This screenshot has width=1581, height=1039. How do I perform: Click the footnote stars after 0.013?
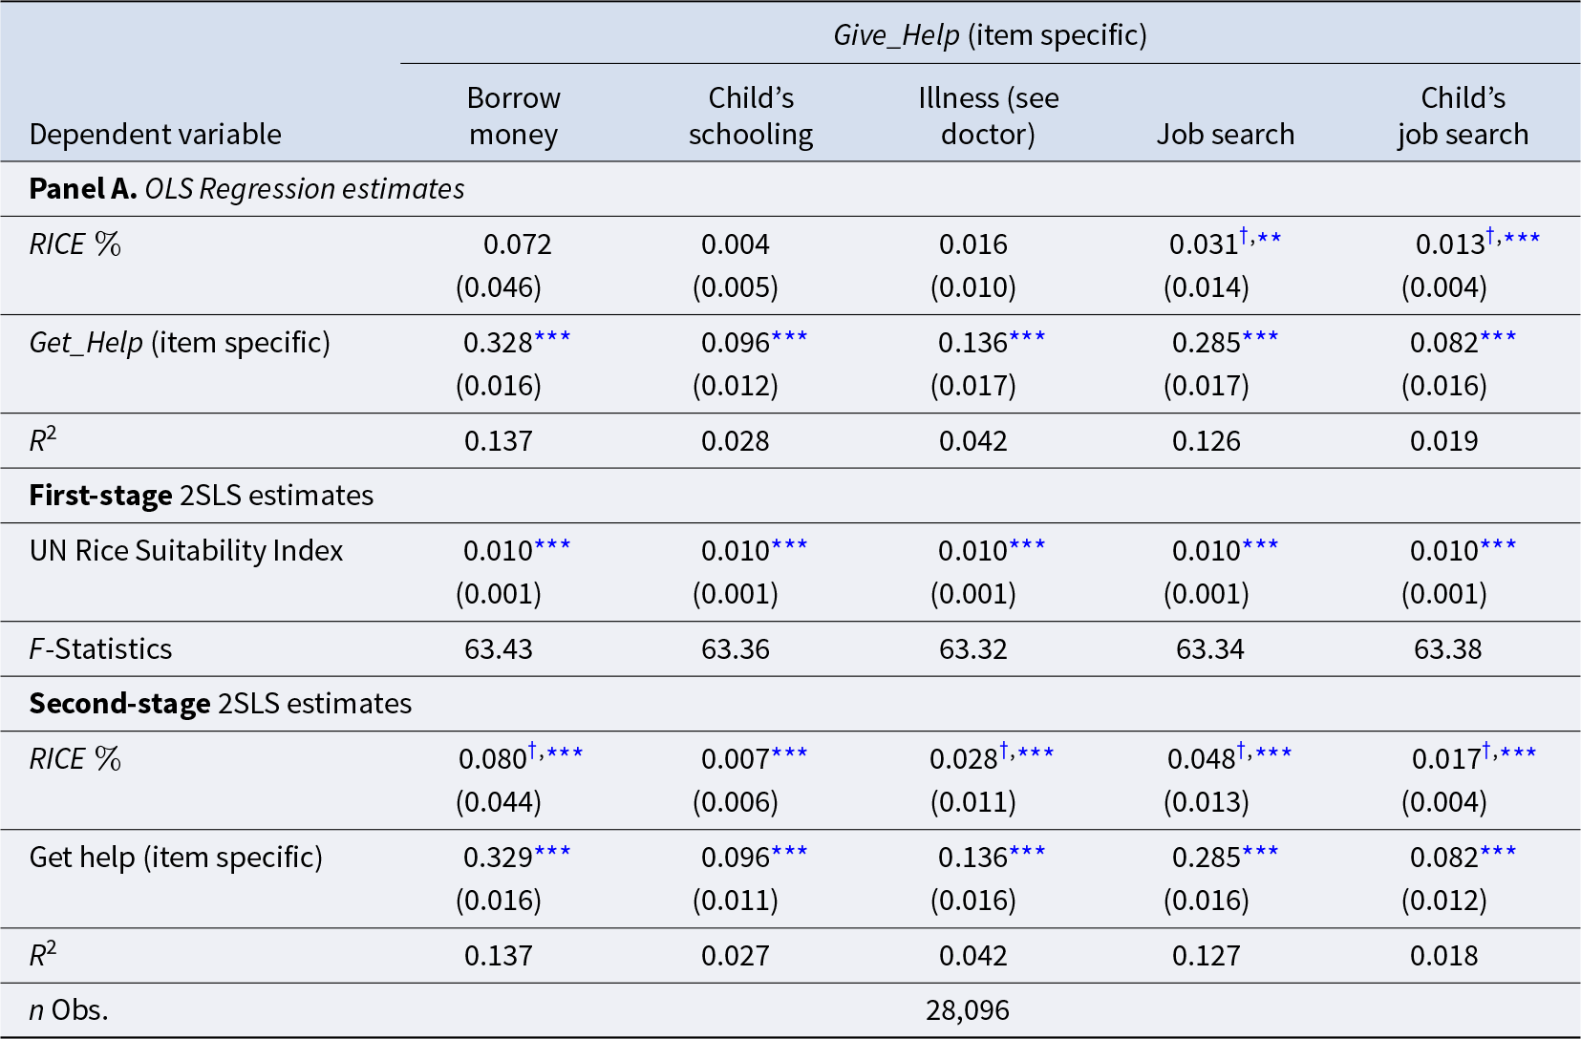(1513, 238)
